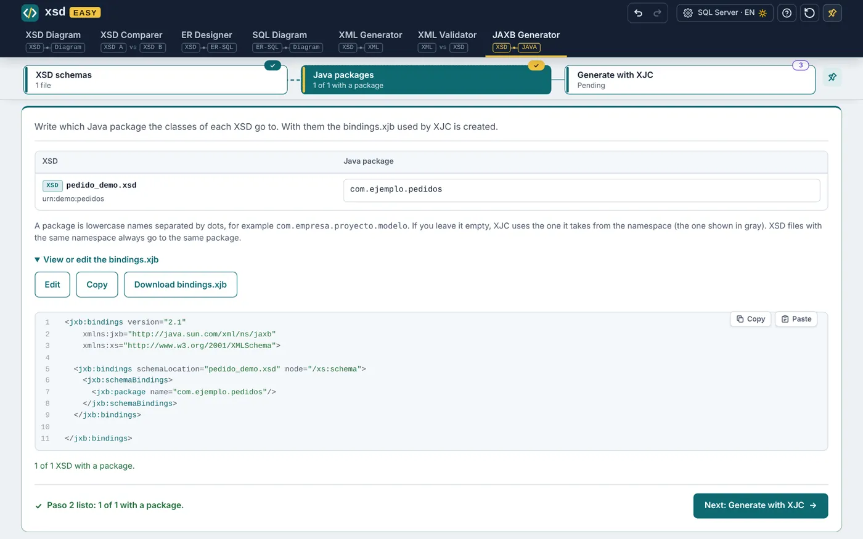Click the XSD badge beside pedido_demo.xsd

point(52,185)
